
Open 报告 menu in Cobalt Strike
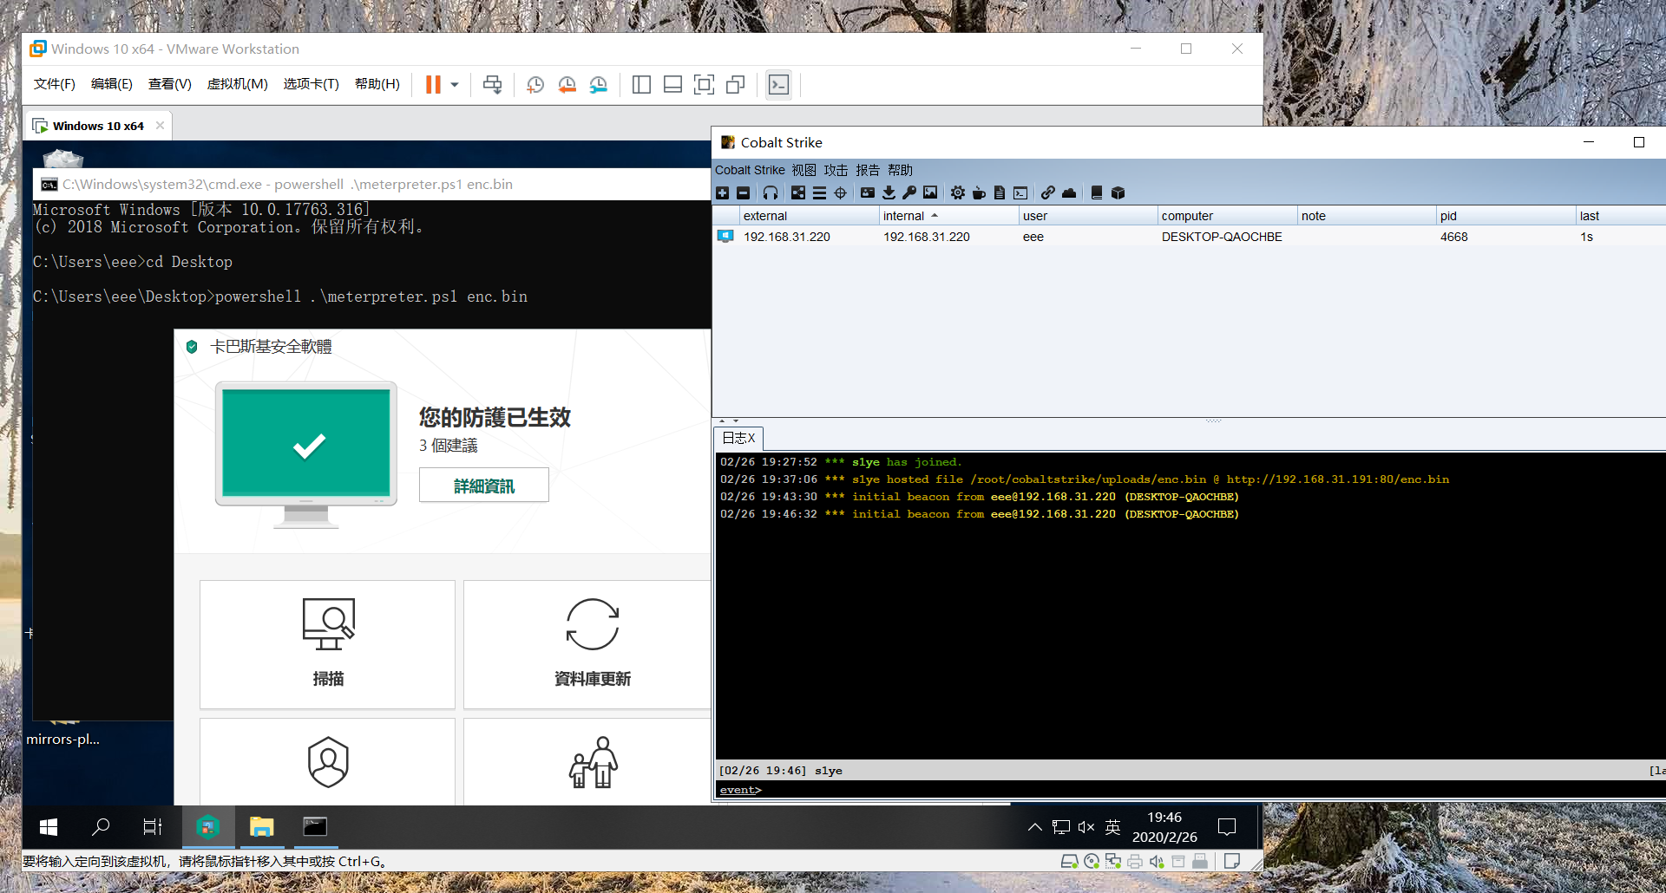pyautogui.click(x=868, y=170)
